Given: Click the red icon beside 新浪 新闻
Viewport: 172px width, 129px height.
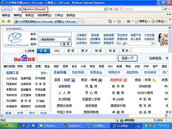Looking at the screenshot, I should point(100,80).
